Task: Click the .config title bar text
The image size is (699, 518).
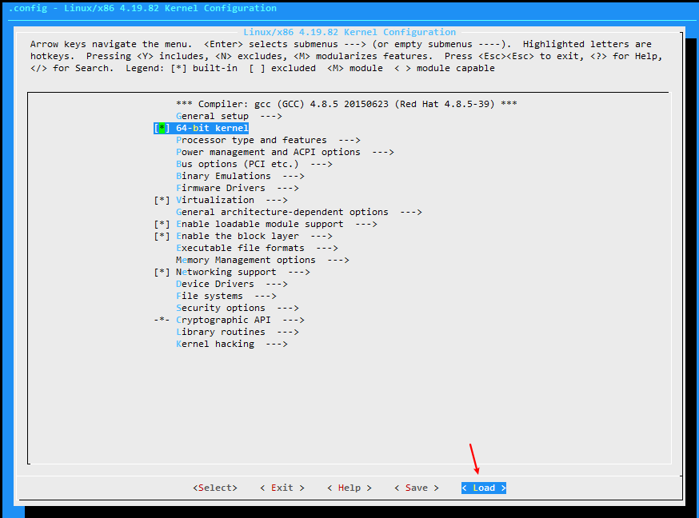Action: coord(142,9)
